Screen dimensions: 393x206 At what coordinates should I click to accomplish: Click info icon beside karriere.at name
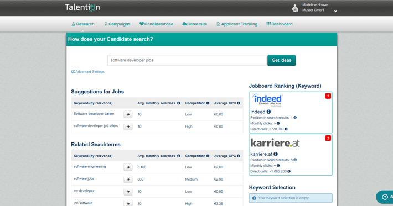(x=276, y=154)
